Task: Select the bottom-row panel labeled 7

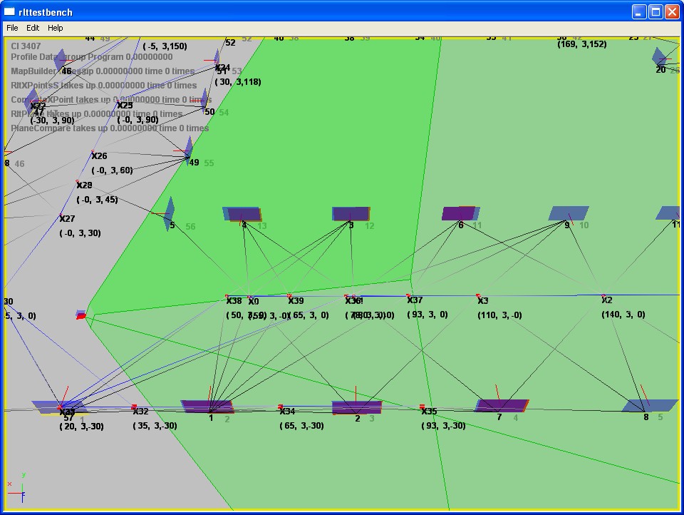Action: [x=501, y=405]
